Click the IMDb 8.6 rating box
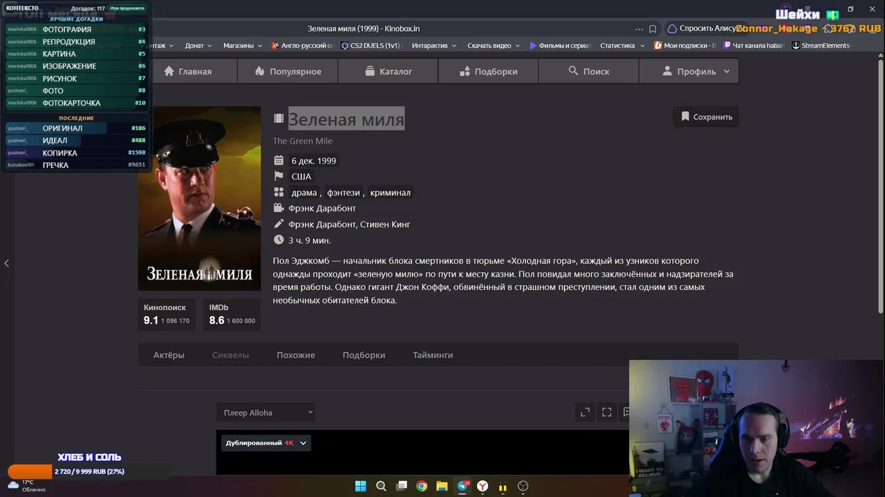The image size is (885, 497). [232, 315]
